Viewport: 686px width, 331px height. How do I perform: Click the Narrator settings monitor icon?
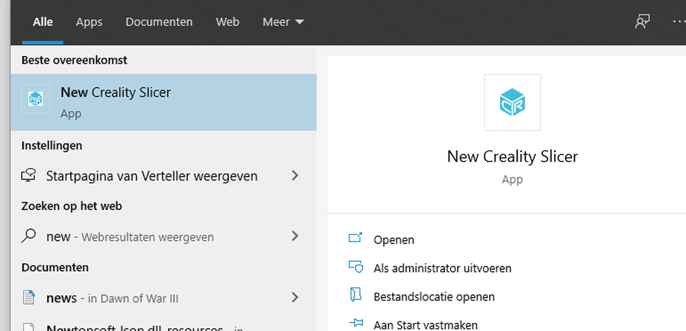click(29, 175)
